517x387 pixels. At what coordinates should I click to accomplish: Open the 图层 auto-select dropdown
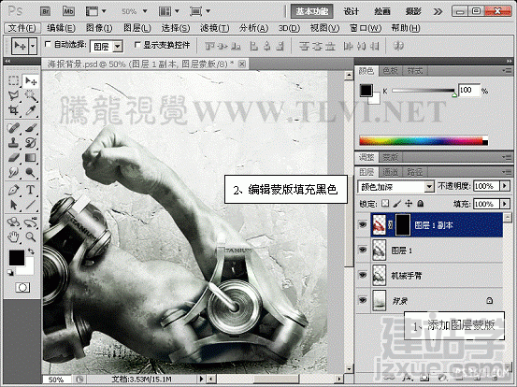[x=107, y=47]
